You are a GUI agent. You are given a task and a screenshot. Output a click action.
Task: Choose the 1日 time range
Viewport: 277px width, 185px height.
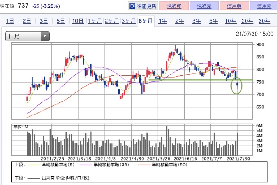10,21
